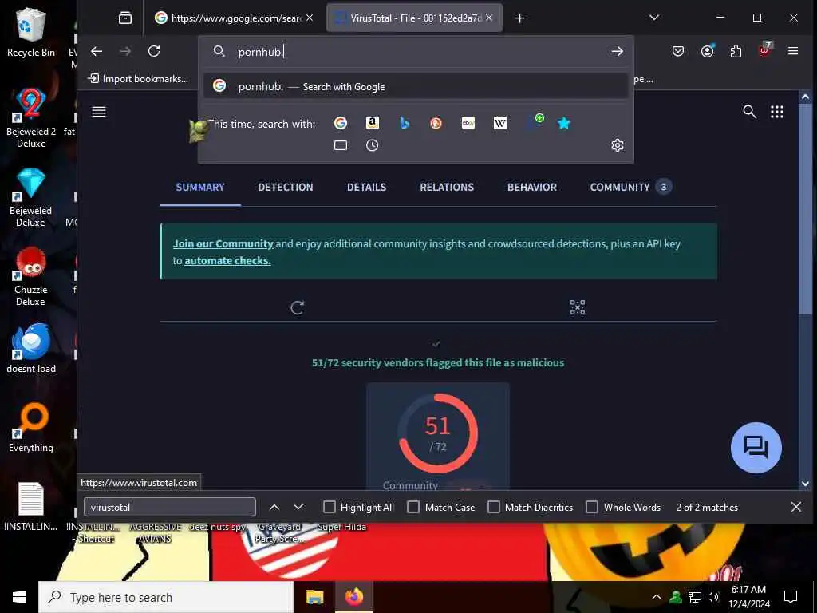The width and height of the screenshot is (817, 613).
Task: Switch to the RELATIONS tab
Action: [x=447, y=187]
